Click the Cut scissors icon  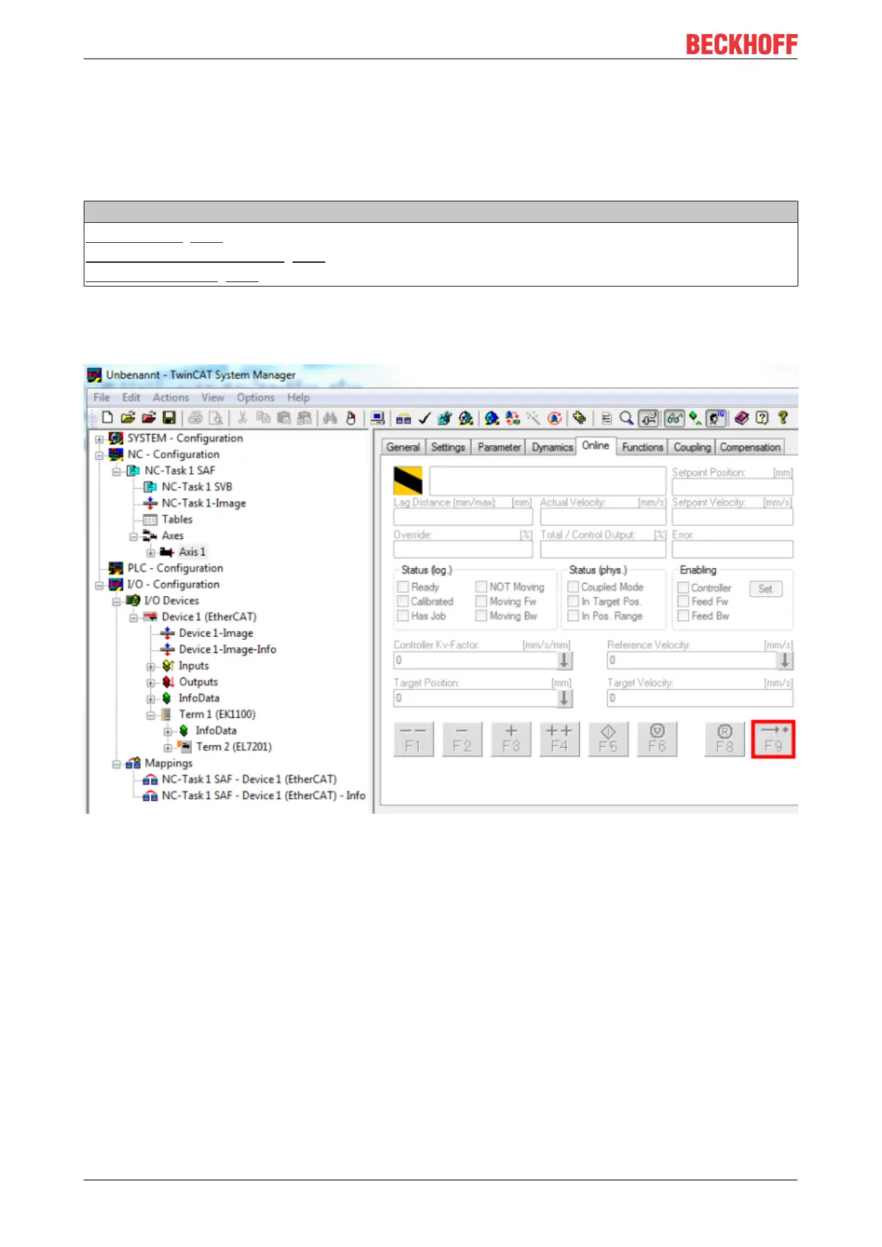pyautogui.click(x=242, y=418)
